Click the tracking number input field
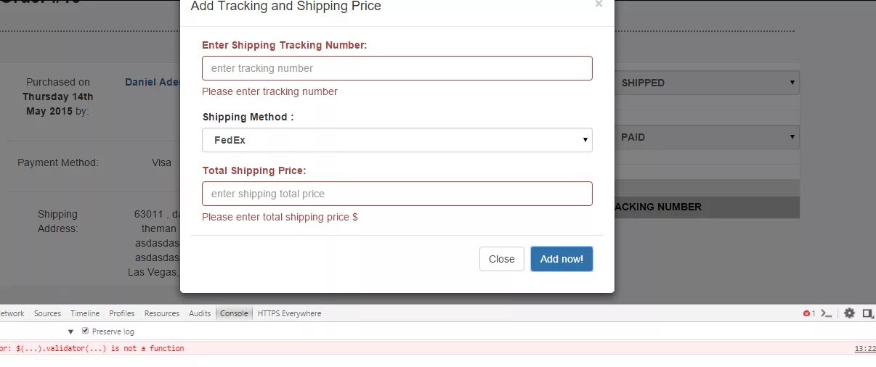The image size is (876, 367). click(397, 68)
